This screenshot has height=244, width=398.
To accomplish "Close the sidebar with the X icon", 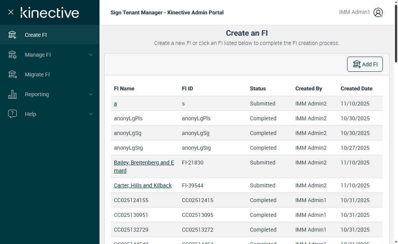I will (11, 12).
